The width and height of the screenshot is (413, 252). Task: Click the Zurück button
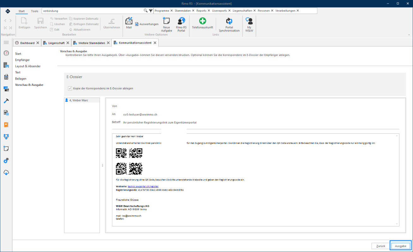point(380,246)
